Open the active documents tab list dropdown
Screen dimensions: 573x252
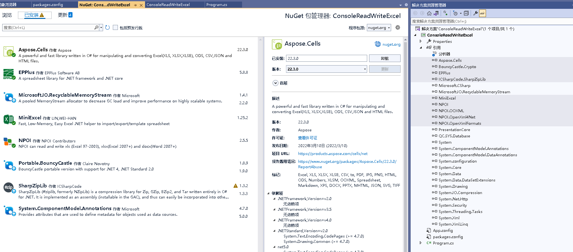click(401, 5)
